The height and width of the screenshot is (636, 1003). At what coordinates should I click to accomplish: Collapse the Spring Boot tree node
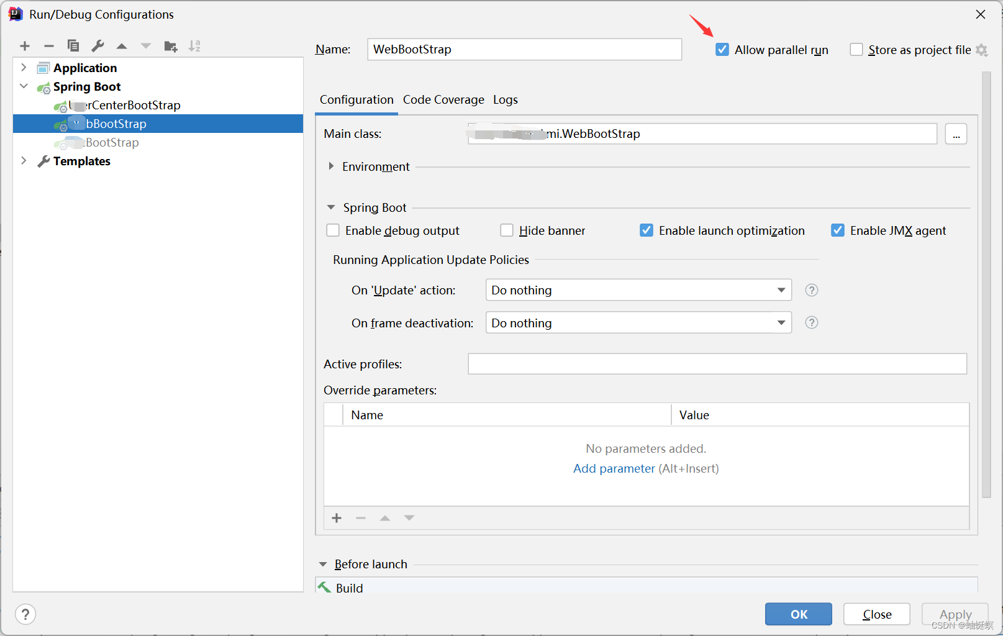[24, 86]
